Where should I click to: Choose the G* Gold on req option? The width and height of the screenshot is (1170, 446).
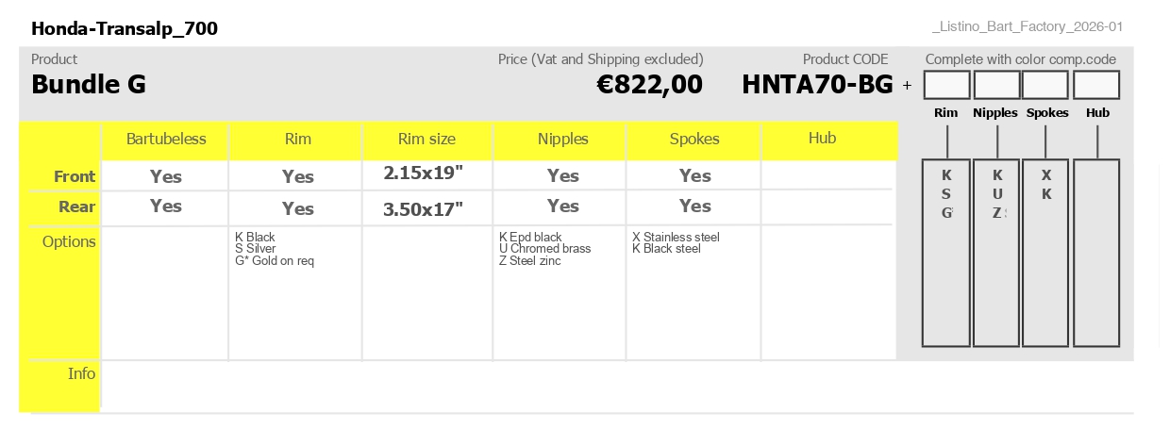pyautogui.click(x=275, y=261)
